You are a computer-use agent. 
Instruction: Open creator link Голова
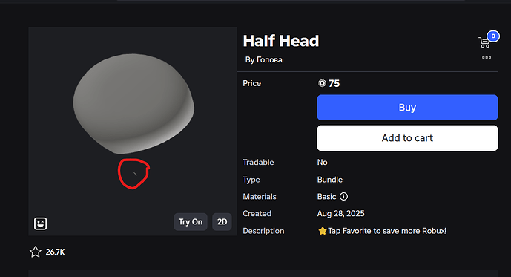pos(269,59)
